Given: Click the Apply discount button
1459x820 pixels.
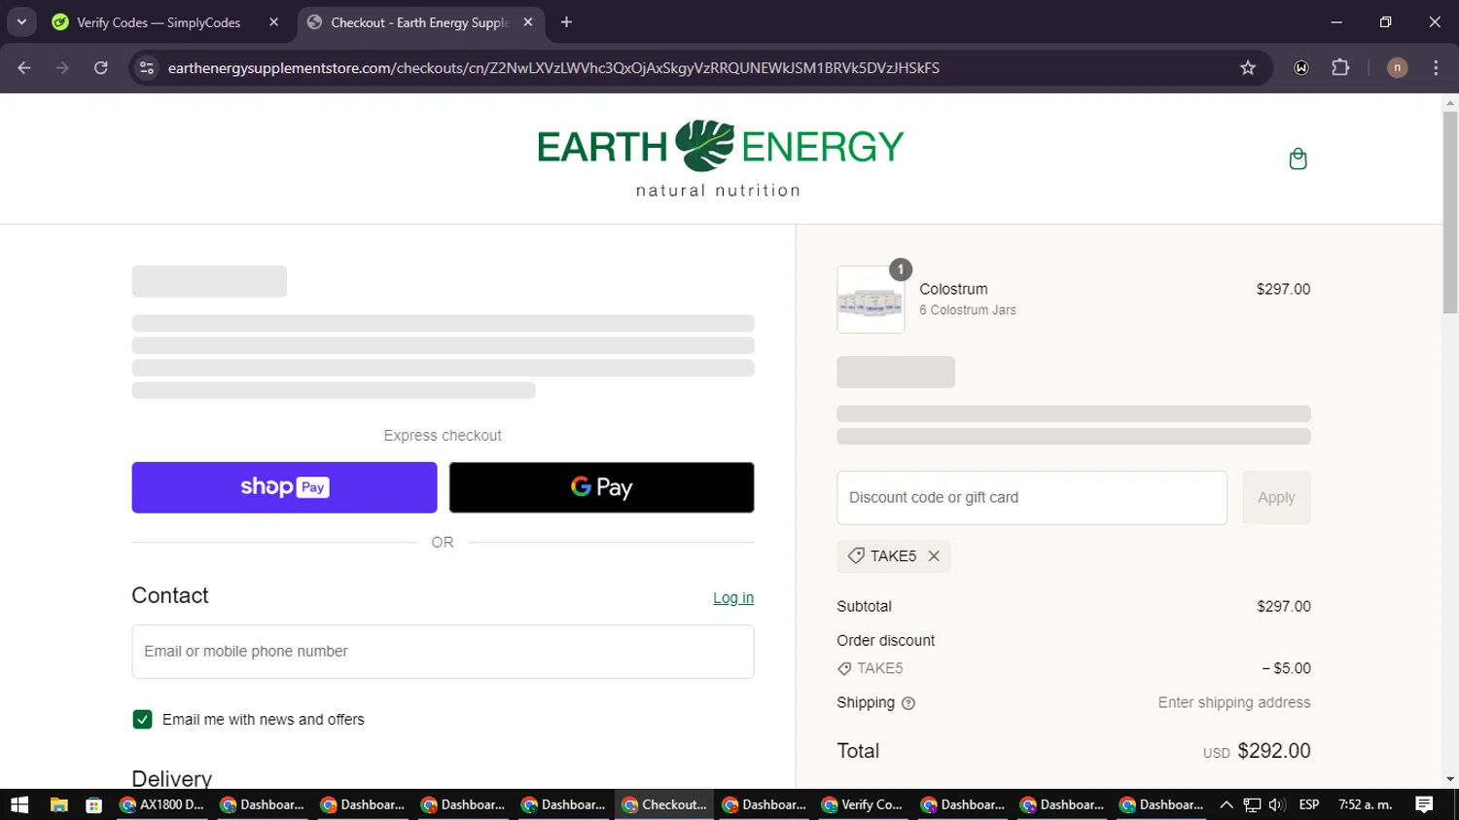Looking at the screenshot, I should click(1276, 498).
